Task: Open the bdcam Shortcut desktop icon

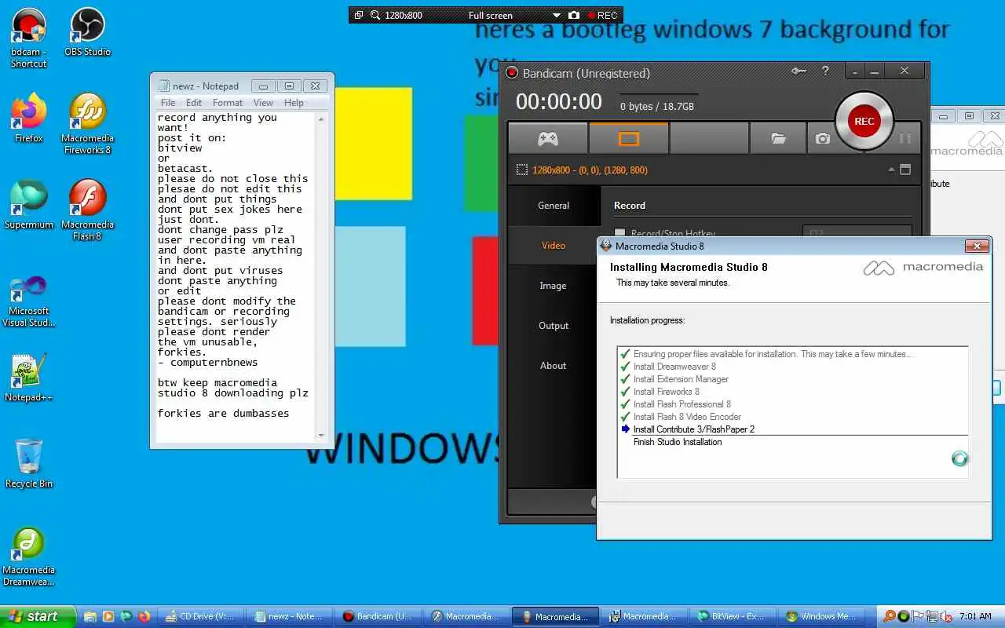Action: coord(28,38)
